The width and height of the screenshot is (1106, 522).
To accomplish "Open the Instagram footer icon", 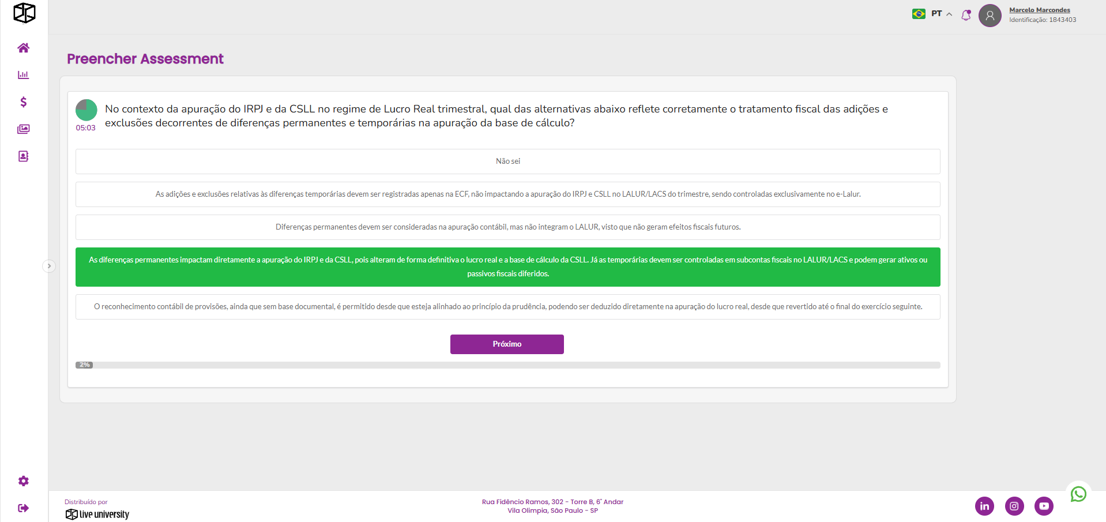I will pyautogui.click(x=1014, y=506).
